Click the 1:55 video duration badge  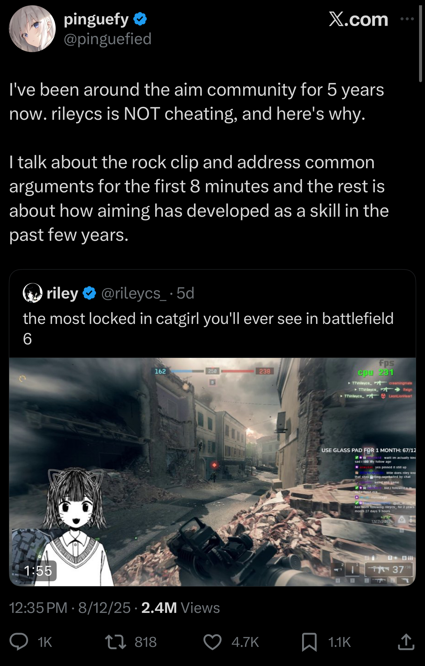(x=38, y=571)
